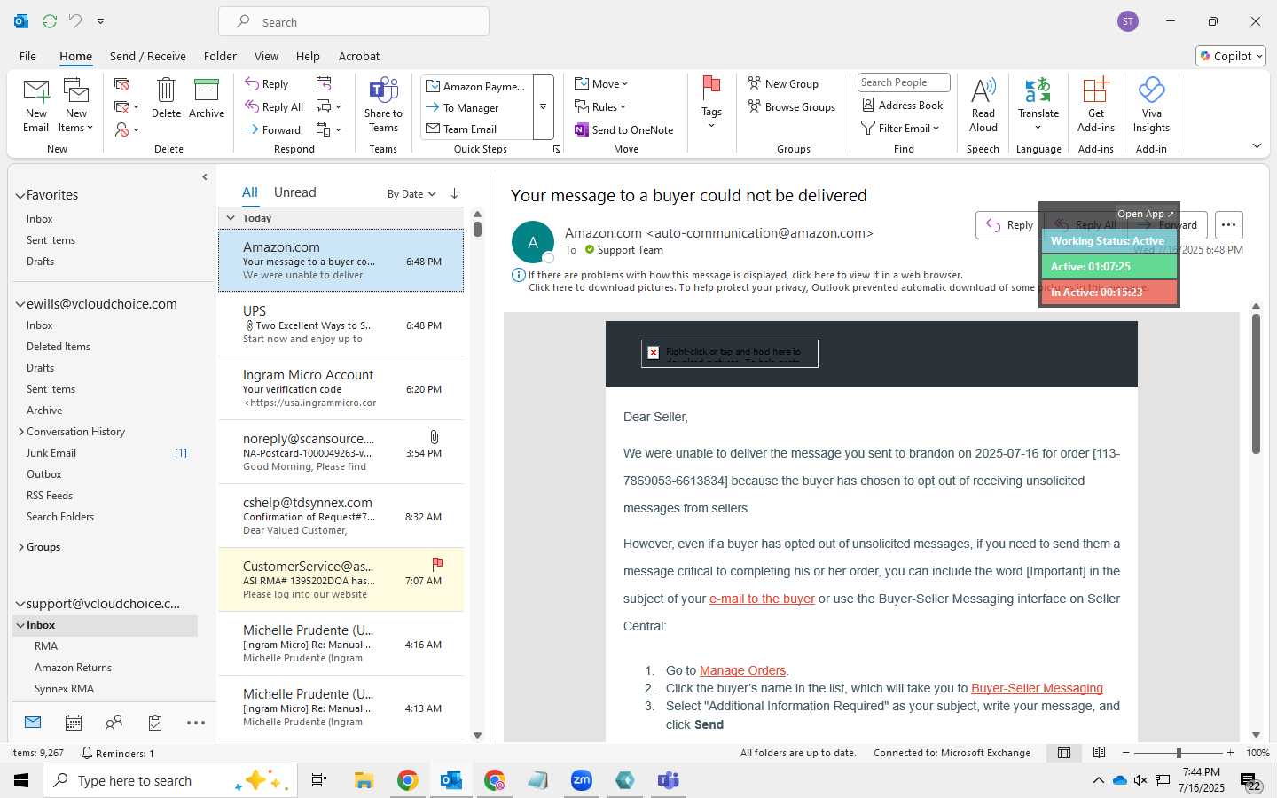The width and height of the screenshot is (1277, 798).
Task: Collapse the Favorites section
Action: (x=20, y=195)
